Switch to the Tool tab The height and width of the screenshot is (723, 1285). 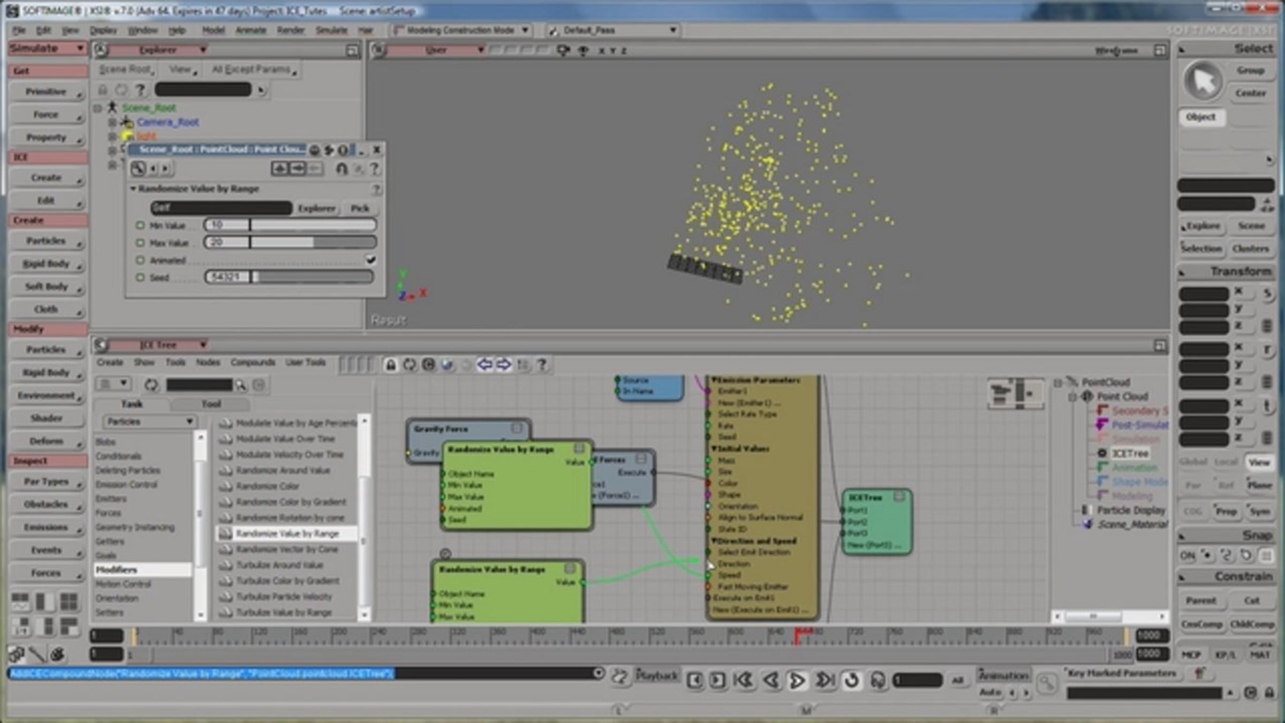(211, 404)
